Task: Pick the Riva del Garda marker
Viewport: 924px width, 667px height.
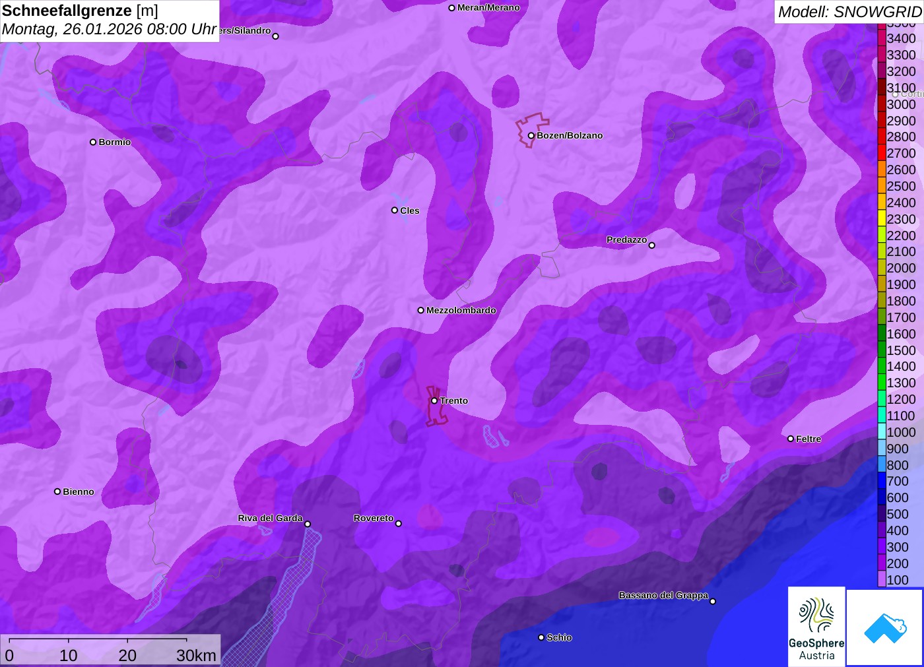Action: tap(308, 524)
